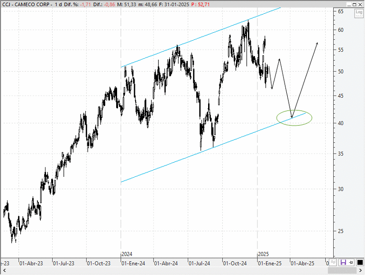Viewport: 365px width, 275px height.
Task: Click the '01-Ene-25' date label
Action: click(x=270, y=264)
